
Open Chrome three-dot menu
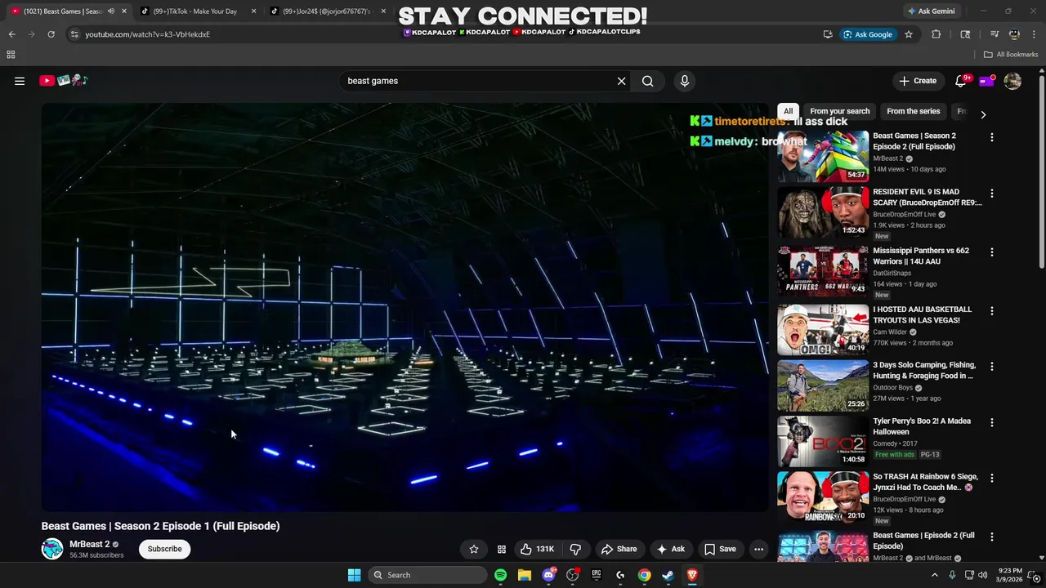1035,34
